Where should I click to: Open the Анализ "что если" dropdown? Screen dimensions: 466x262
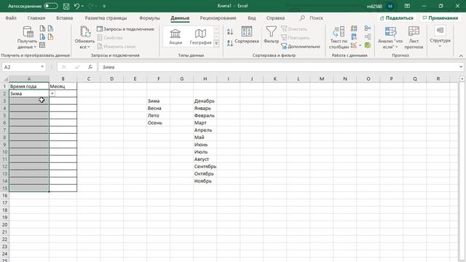coord(390,37)
